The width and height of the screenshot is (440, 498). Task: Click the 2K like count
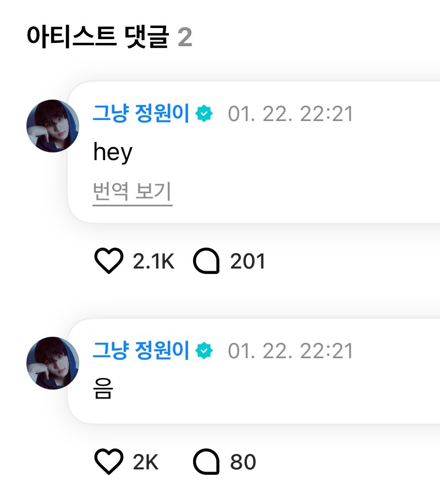click(x=146, y=462)
